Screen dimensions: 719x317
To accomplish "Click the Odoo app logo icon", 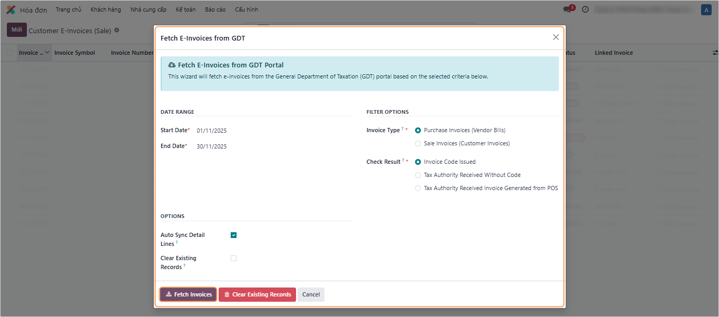I will tap(11, 9).
